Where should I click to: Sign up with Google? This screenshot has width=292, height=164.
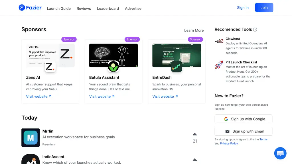(x=244, y=119)
